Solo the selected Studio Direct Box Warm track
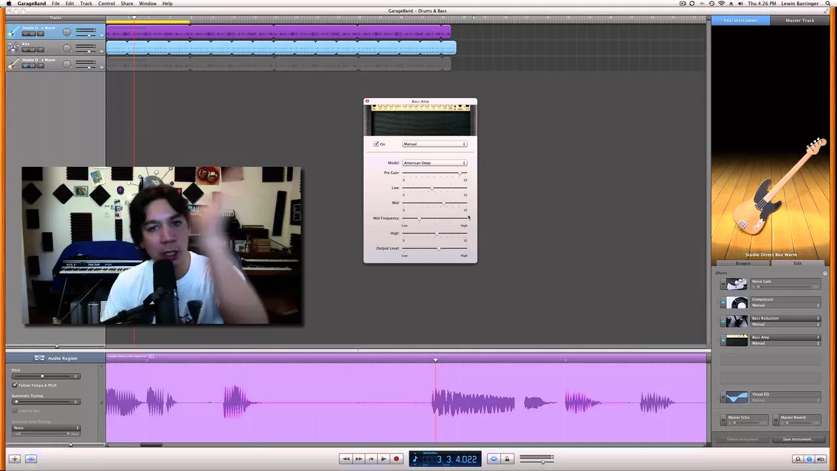 tap(33, 33)
